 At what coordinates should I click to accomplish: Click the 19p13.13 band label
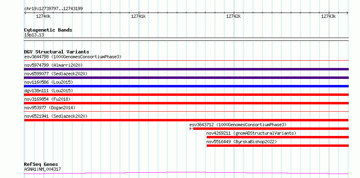34,35
